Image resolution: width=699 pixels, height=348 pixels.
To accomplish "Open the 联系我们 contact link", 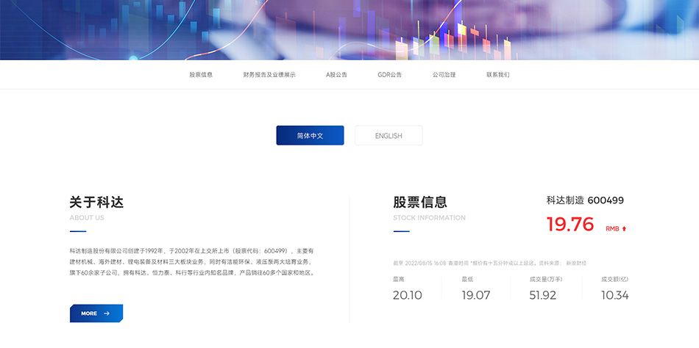I will [x=497, y=75].
